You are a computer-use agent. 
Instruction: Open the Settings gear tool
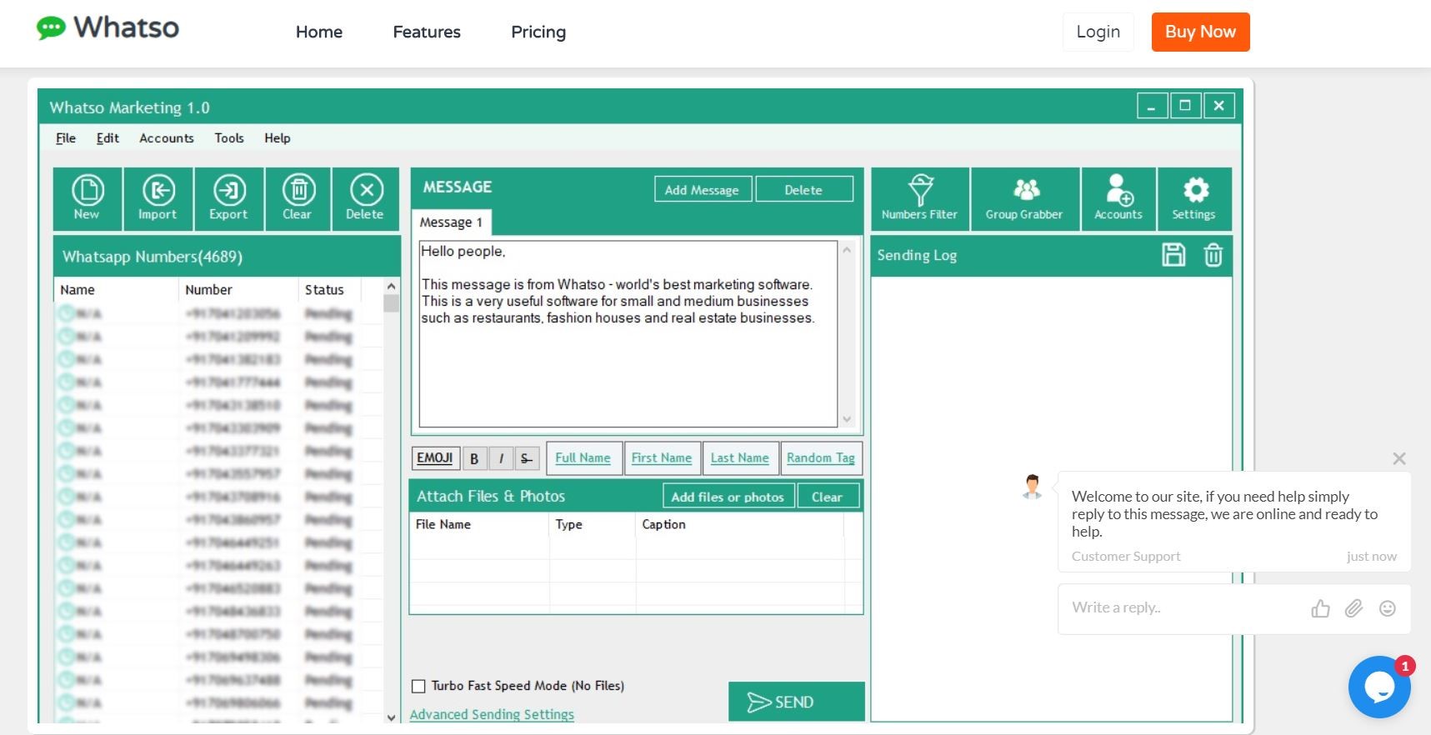point(1194,198)
